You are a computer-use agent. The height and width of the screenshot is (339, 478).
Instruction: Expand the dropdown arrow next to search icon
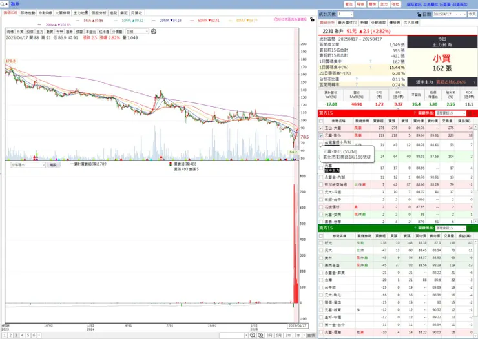6,5
